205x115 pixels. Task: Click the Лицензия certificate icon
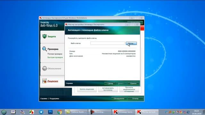44,81
